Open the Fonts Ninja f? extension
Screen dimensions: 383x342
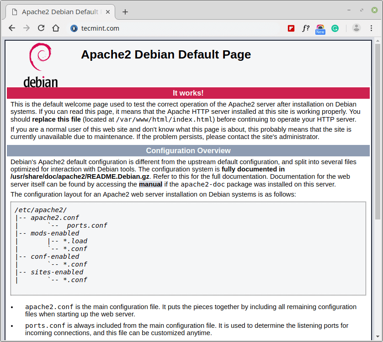coord(306,28)
